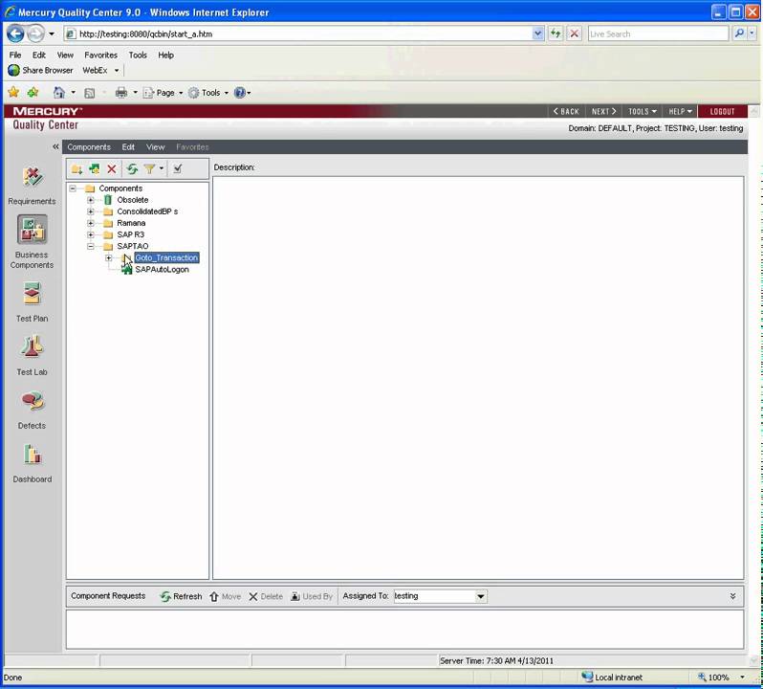Click the Filter funnel icon

[x=149, y=169]
